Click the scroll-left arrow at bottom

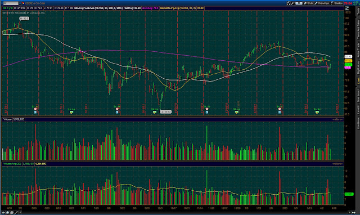[20, 213]
